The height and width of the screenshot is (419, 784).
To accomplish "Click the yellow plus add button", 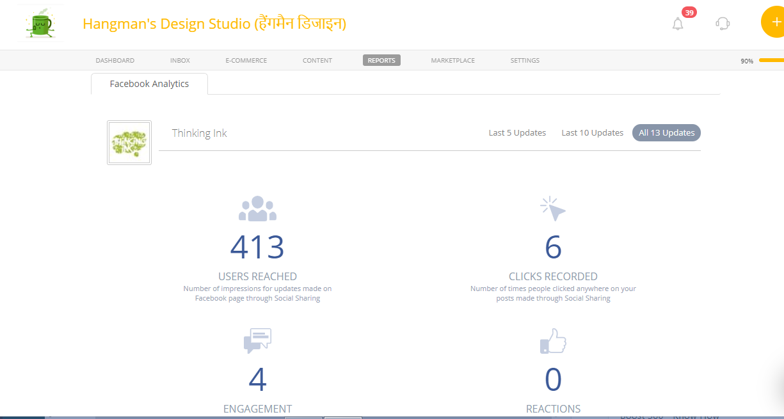I will (774, 22).
